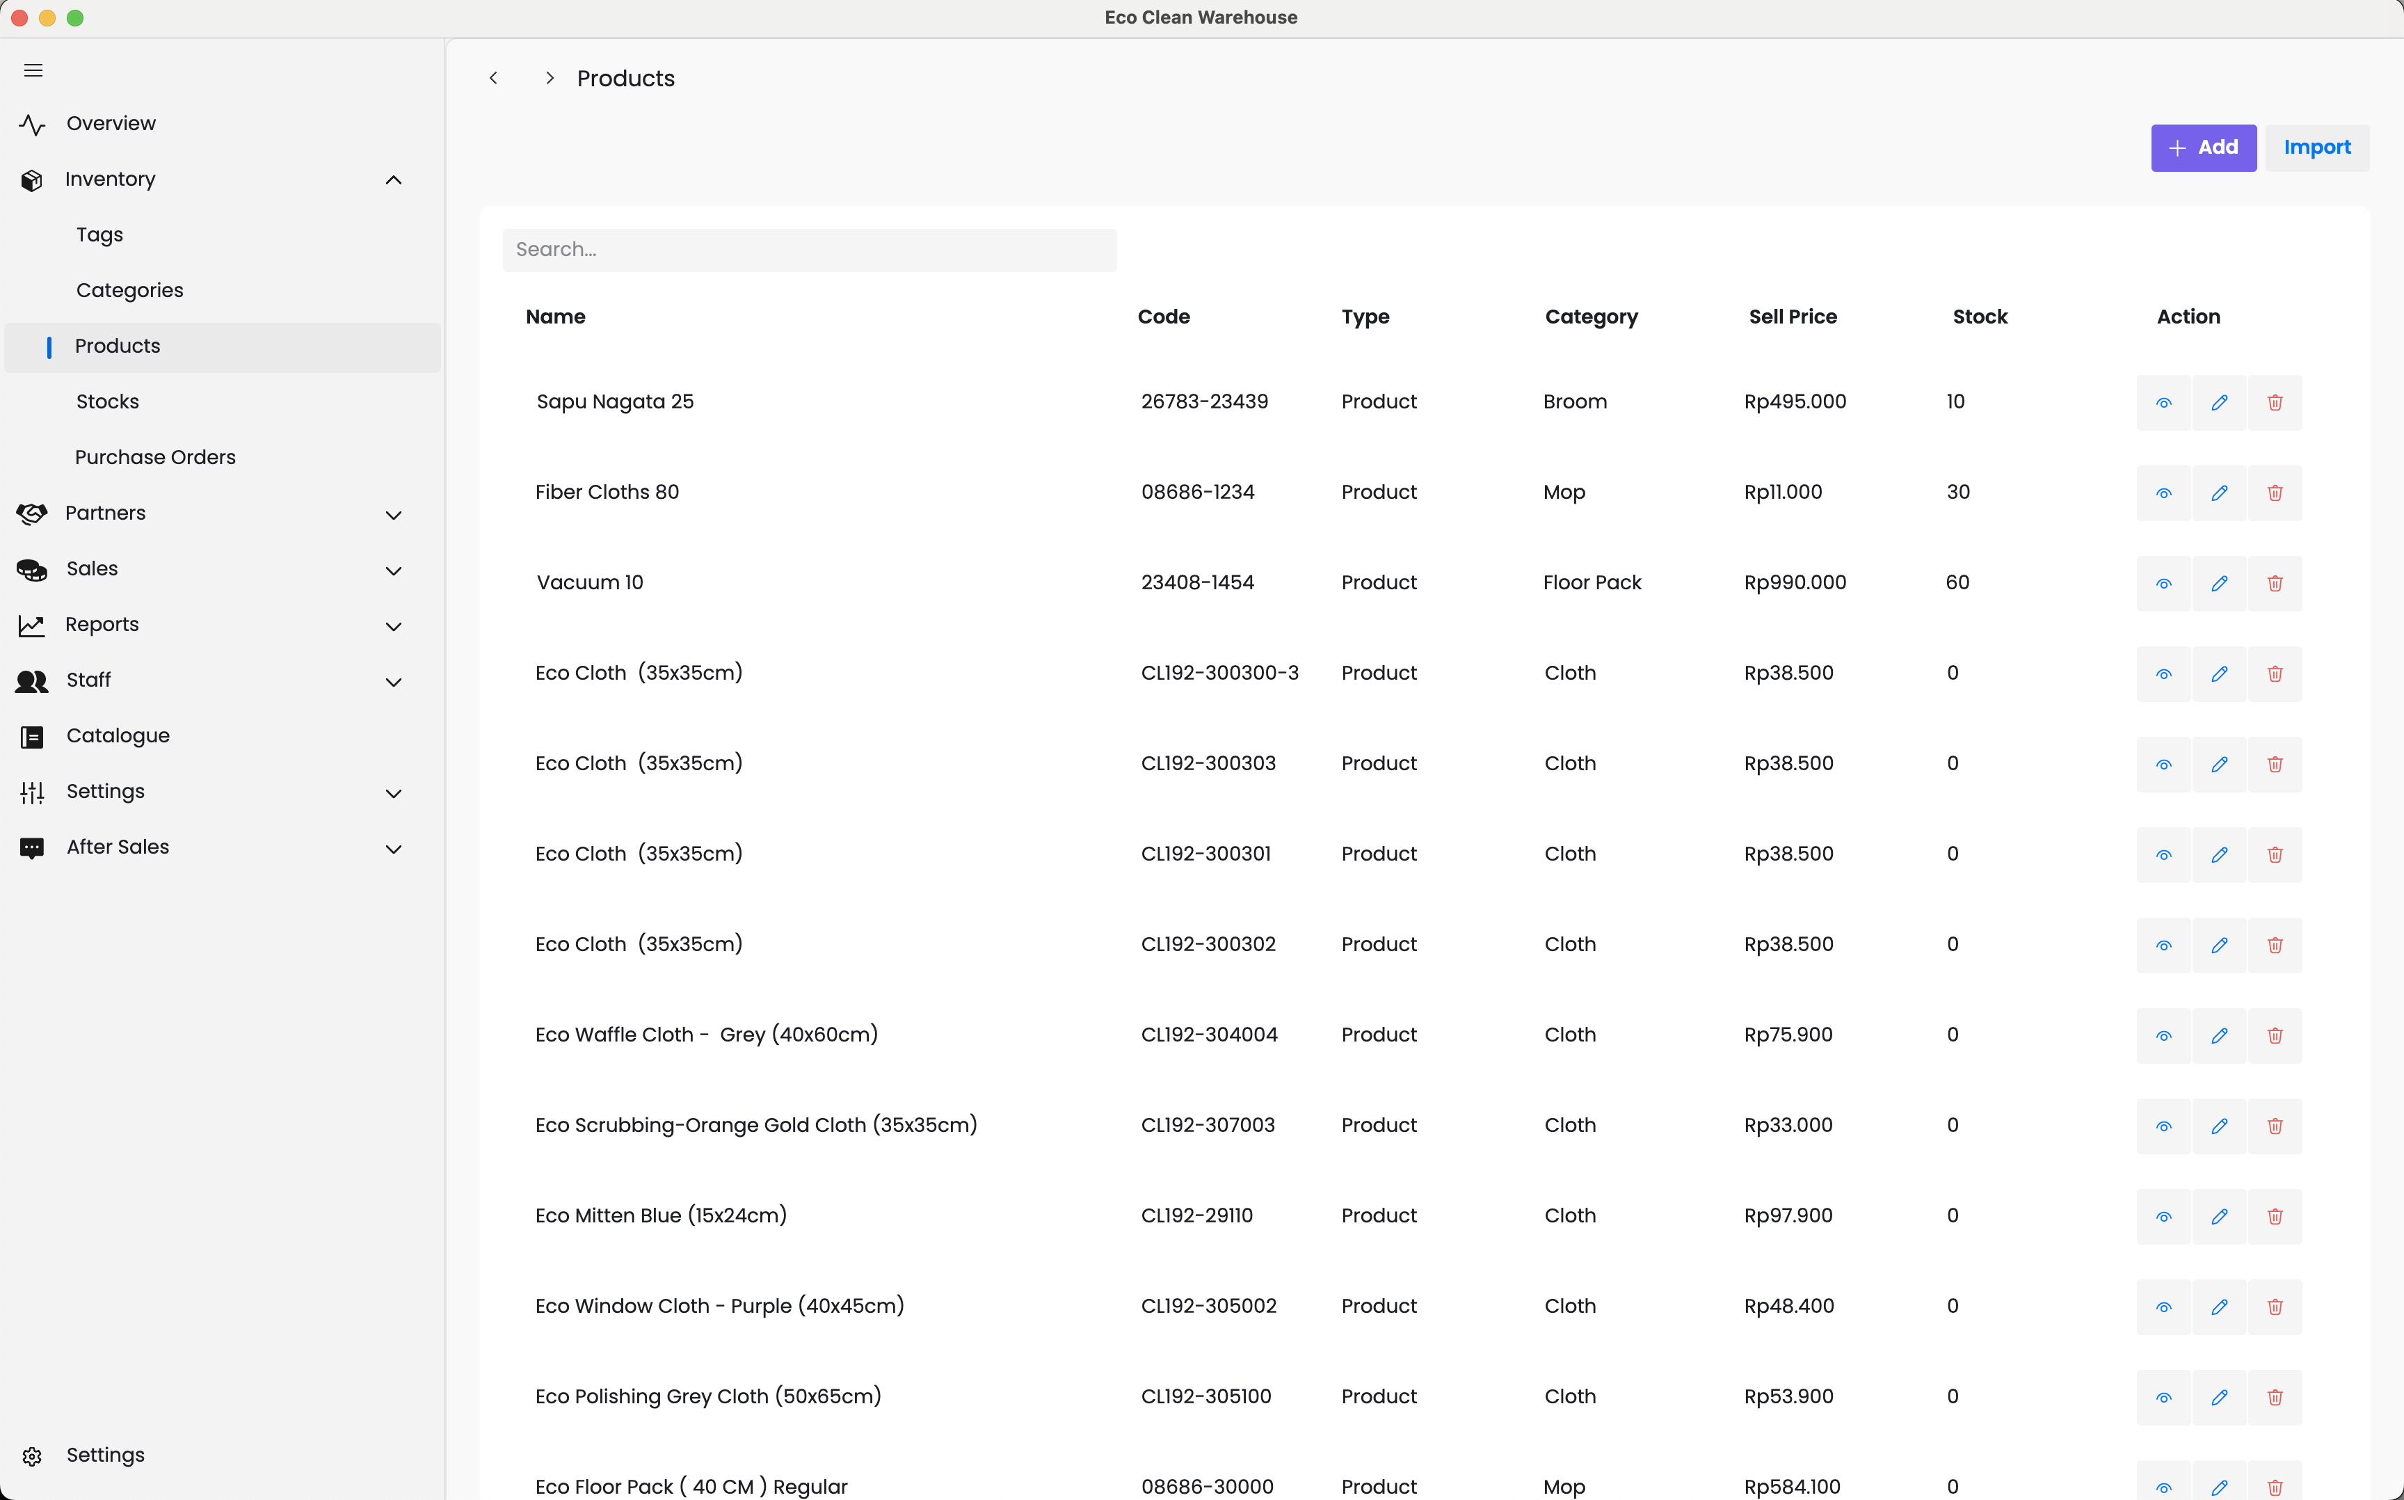Expand the Staff section chevron

[394, 682]
